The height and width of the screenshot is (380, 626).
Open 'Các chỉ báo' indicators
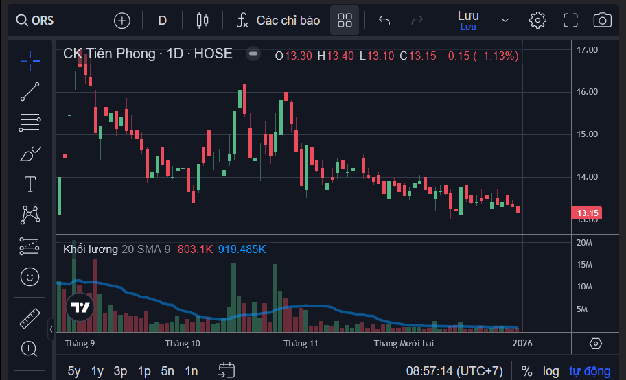pyautogui.click(x=278, y=21)
